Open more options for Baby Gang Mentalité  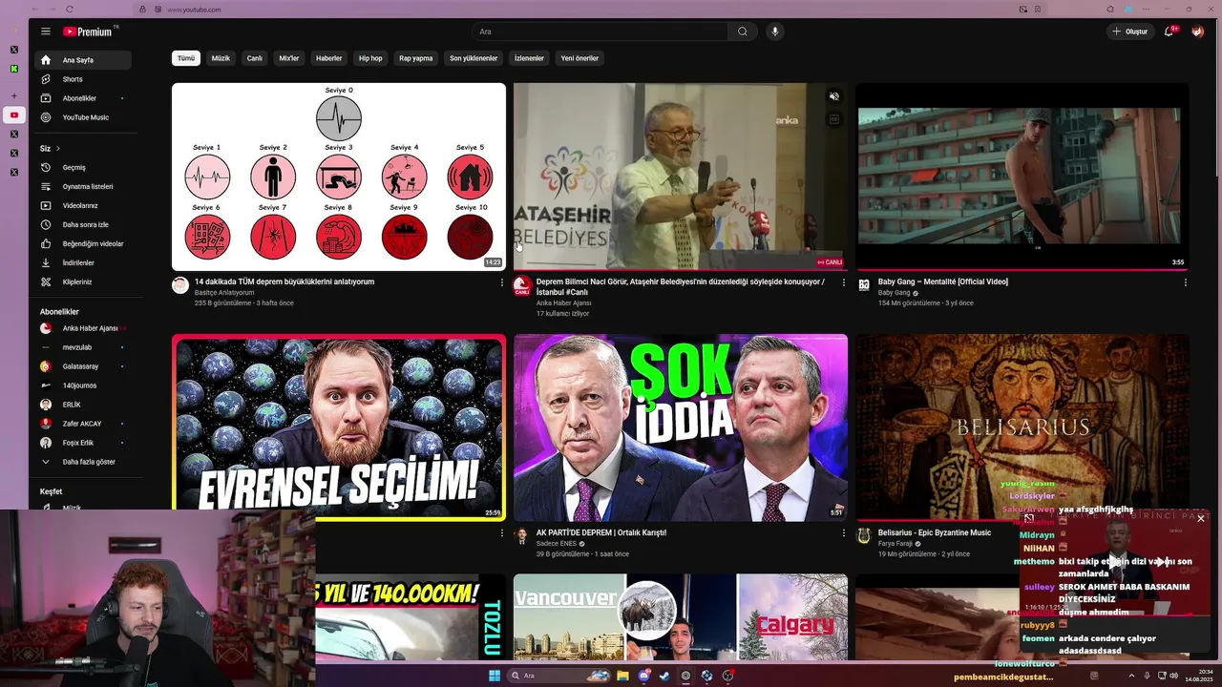coord(1186,282)
